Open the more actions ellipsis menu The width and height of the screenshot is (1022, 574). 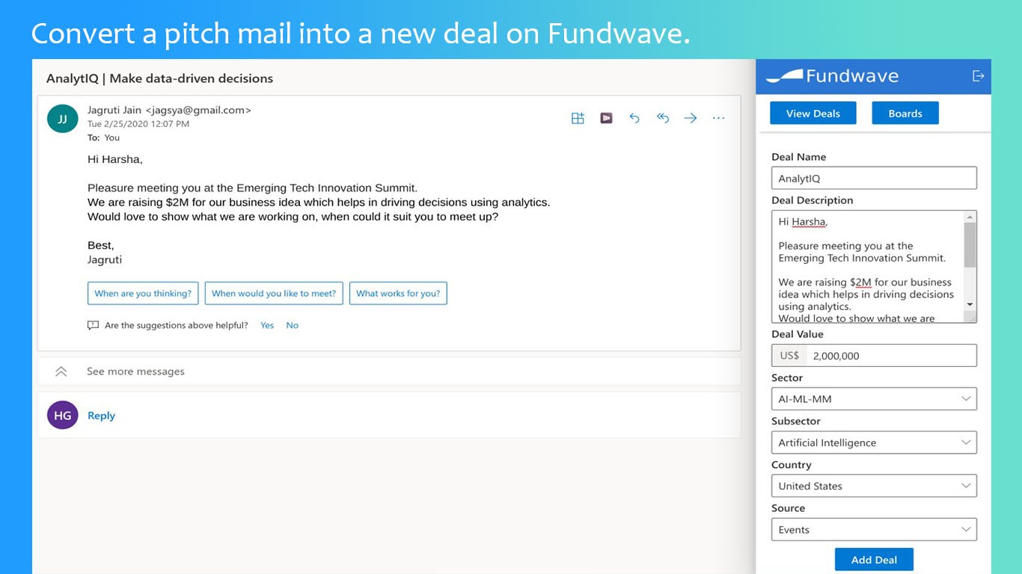719,118
